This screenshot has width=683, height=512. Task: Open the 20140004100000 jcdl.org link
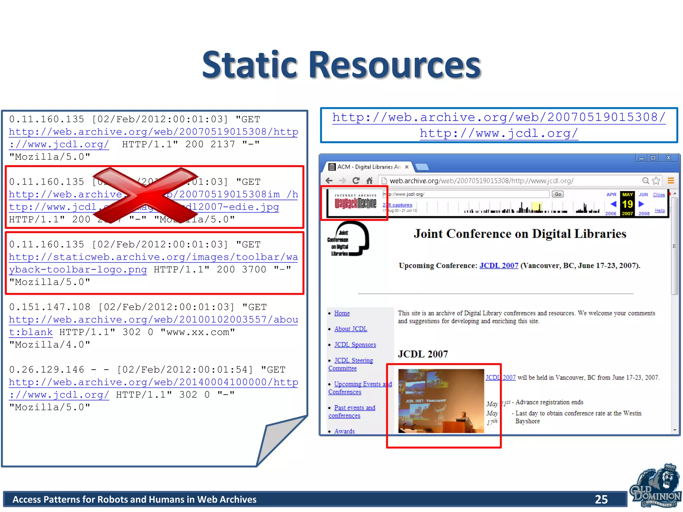pos(153,389)
